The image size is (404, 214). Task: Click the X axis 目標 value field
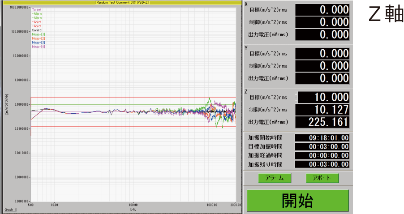(x=322, y=10)
